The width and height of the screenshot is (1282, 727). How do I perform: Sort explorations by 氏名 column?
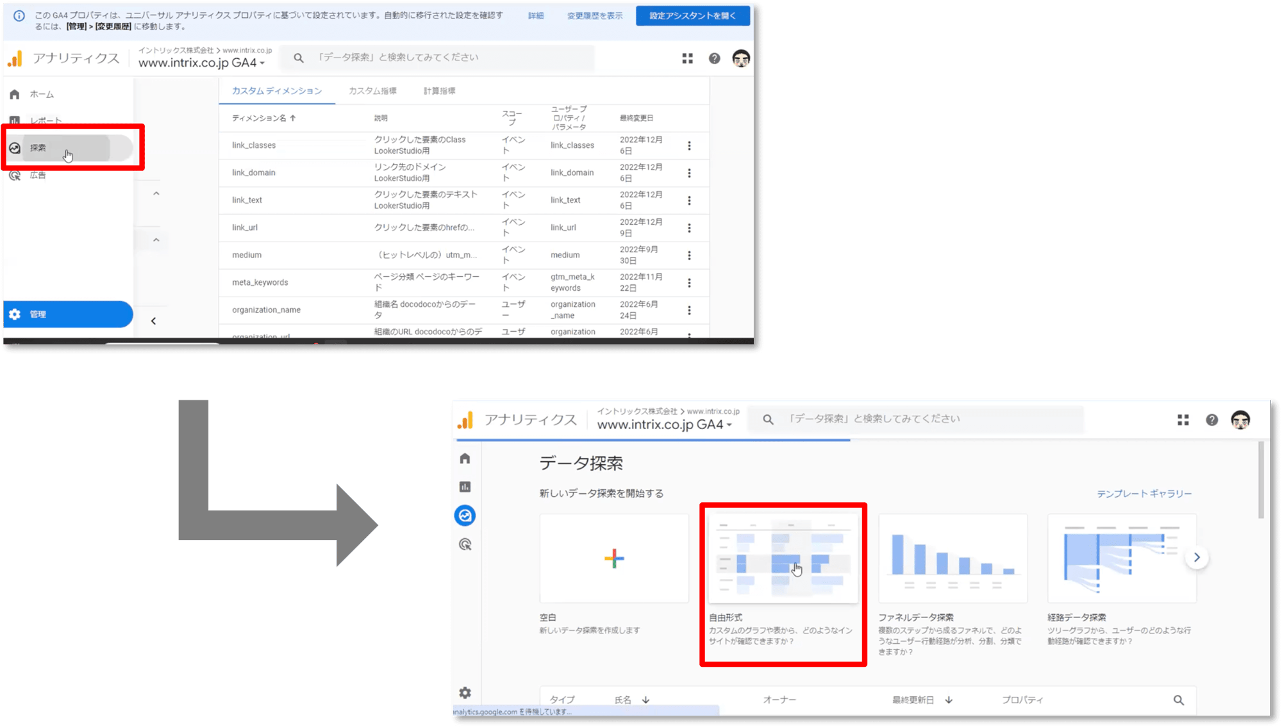click(x=632, y=700)
